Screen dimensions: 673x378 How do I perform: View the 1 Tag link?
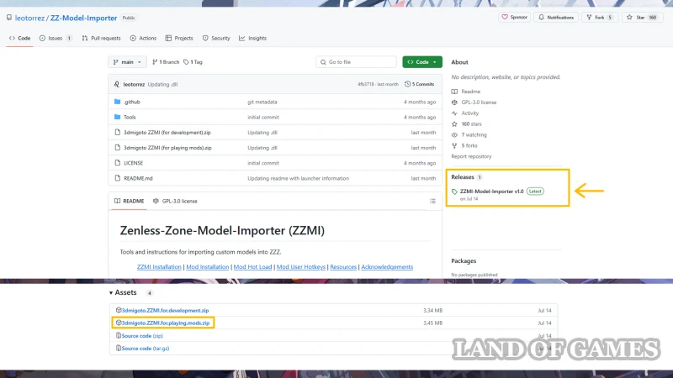point(193,62)
